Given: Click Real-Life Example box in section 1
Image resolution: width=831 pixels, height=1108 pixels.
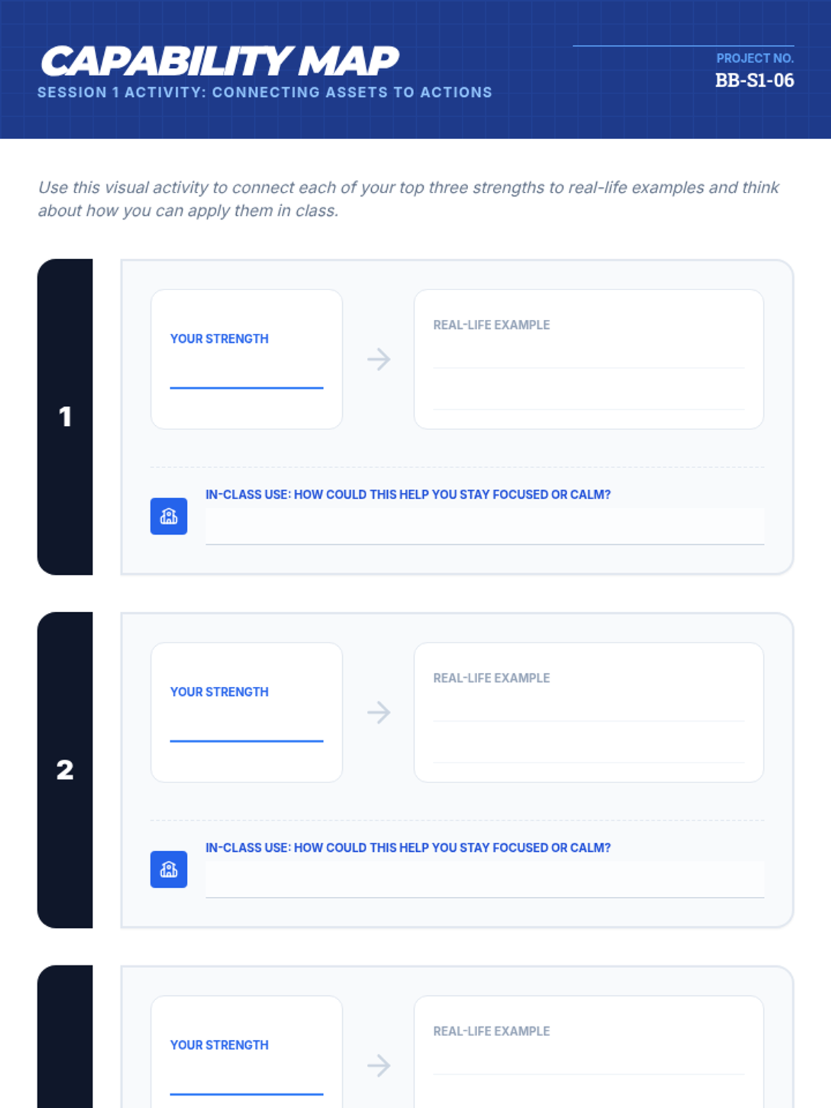Looking at the screenshot, I should click(589, 359).
